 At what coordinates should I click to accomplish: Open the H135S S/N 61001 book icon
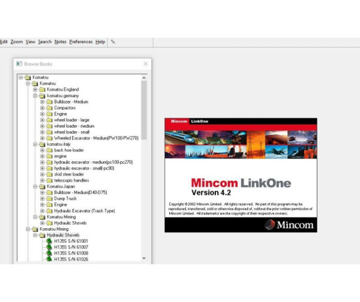click(x=49, y=241)
